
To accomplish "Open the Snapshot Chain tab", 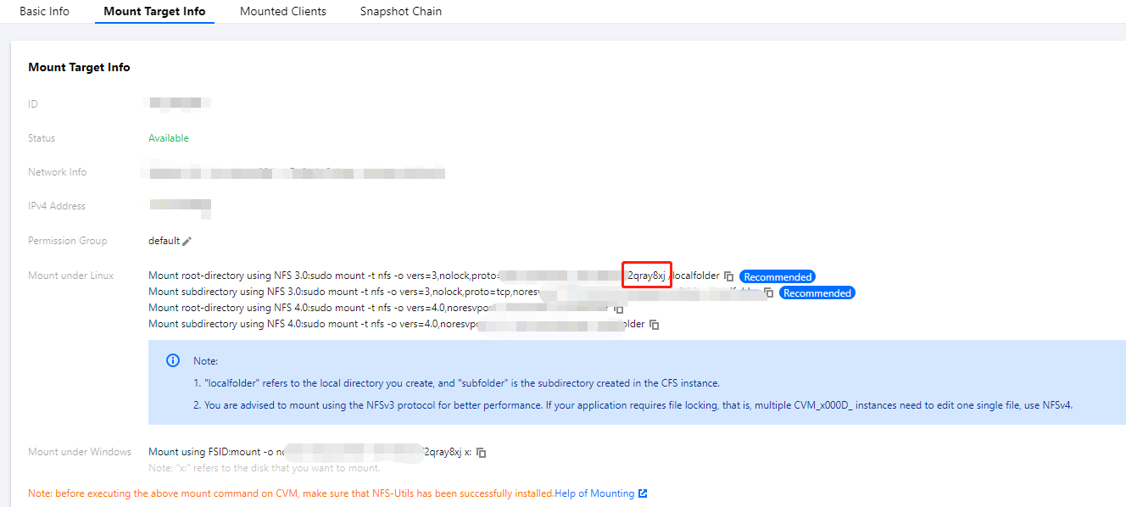I will tap(400, 12).
